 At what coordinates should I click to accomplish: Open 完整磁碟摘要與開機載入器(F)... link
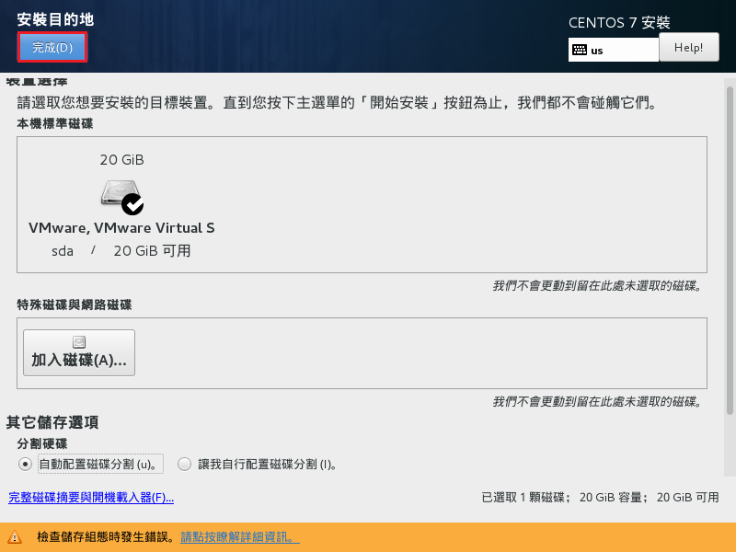point(91,497)
